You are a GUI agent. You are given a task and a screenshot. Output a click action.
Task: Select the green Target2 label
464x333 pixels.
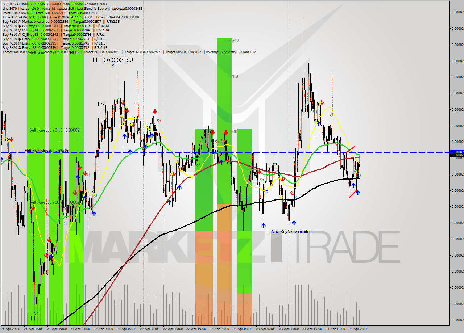coord(231,41)
